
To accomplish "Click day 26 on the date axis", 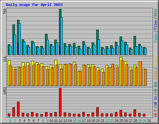I will (x=126, y=121).
